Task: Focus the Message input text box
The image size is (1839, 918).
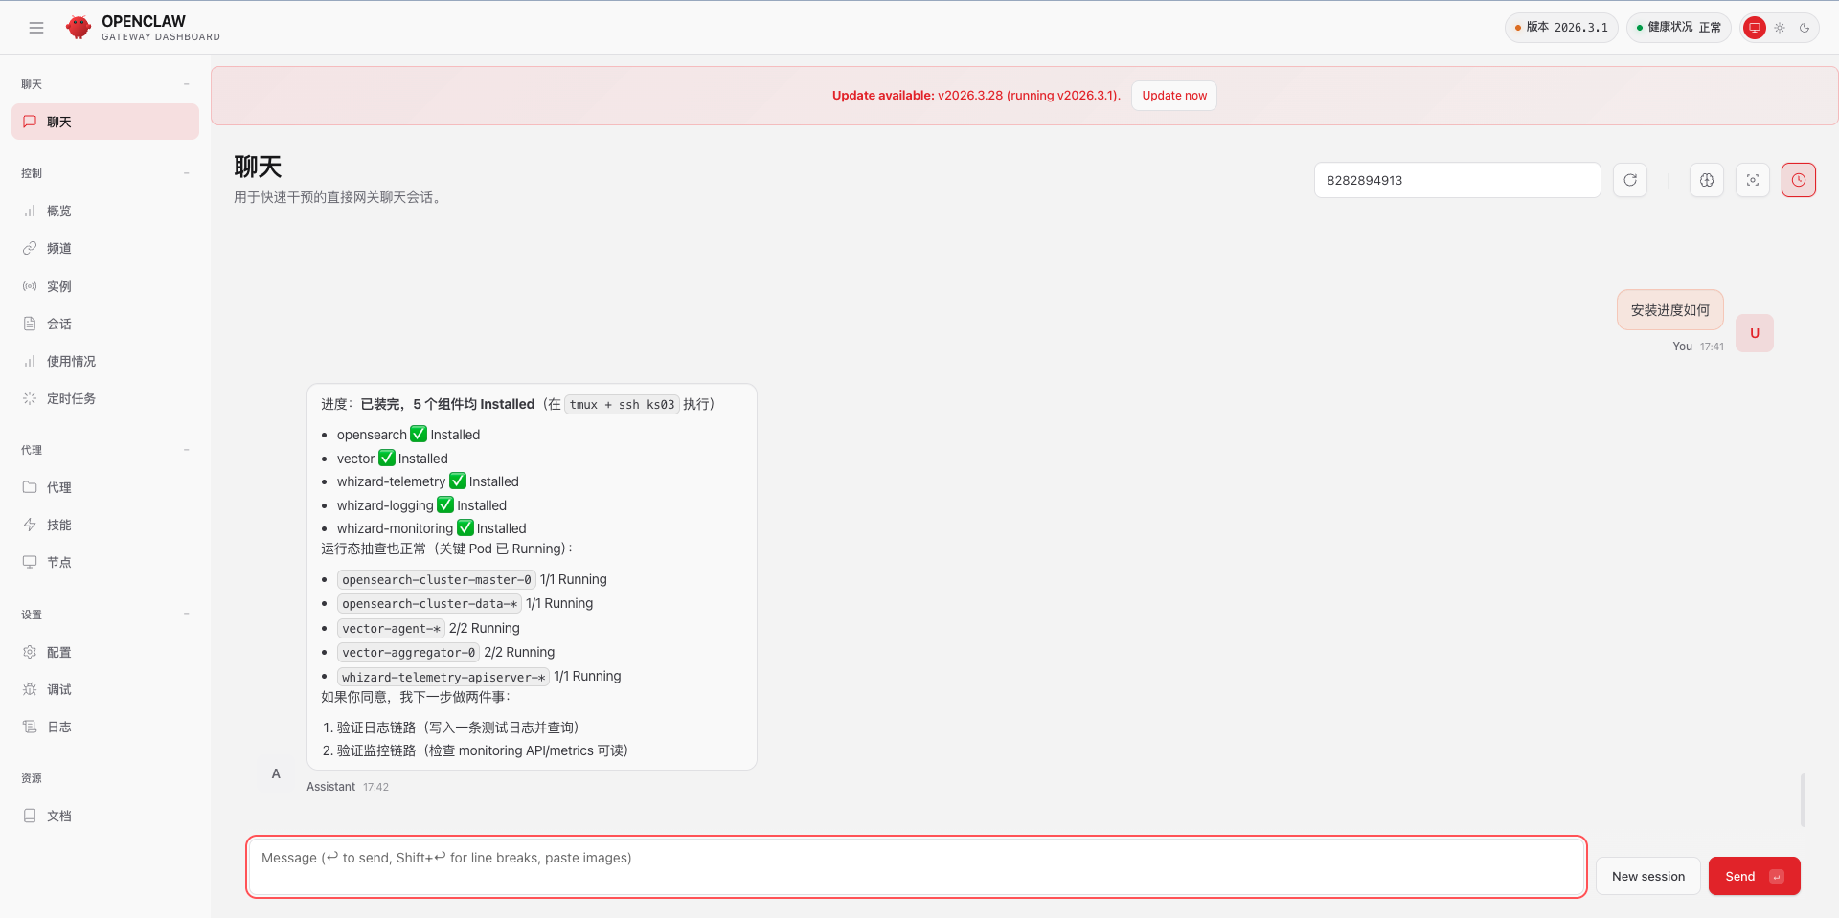Action: coord(916,866)
